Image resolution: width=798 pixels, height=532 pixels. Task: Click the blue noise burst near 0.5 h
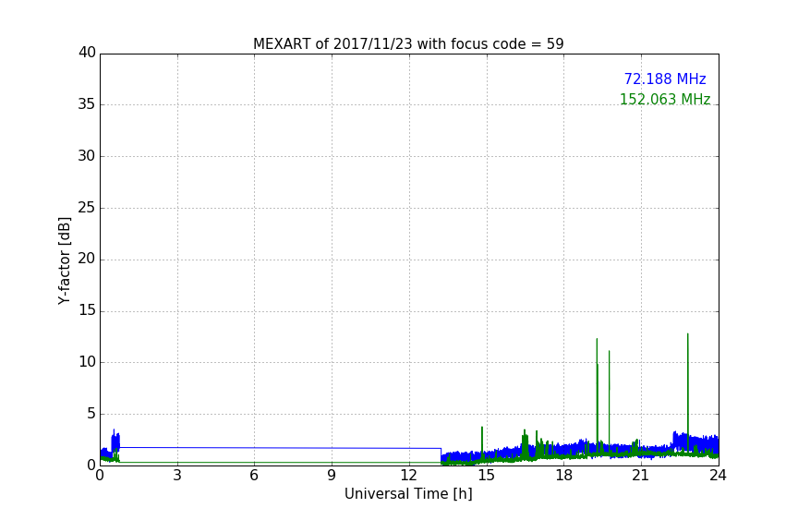(115, 441)
